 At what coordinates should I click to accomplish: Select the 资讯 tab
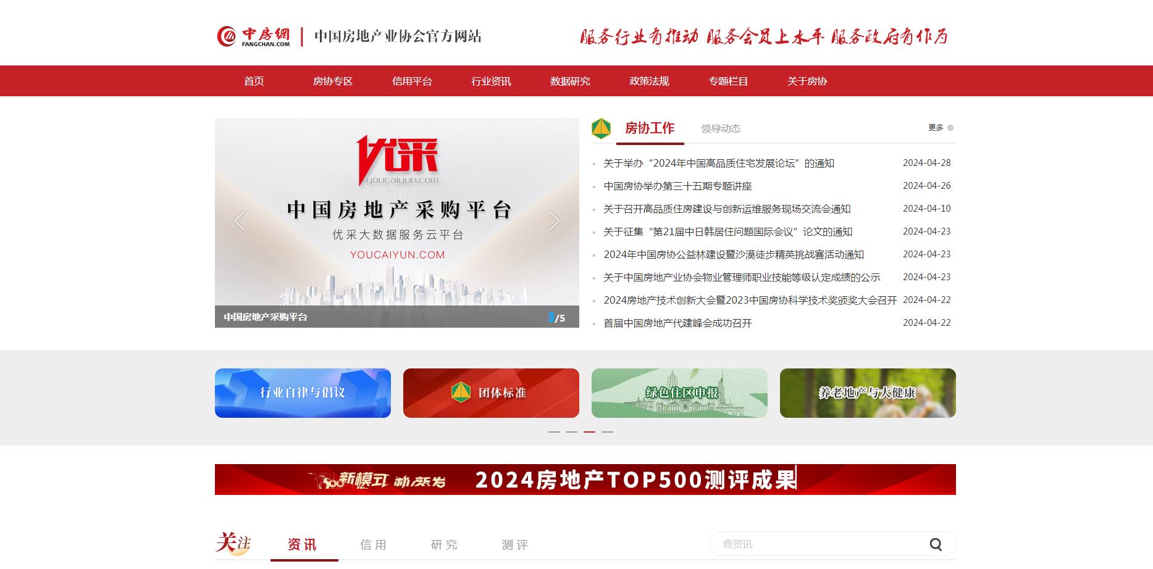pos(303,544)
